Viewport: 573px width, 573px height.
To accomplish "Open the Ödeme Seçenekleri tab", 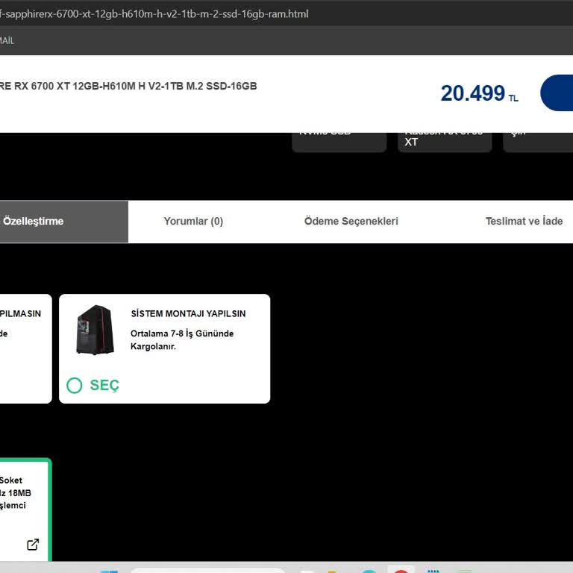I will click(351, 221).
